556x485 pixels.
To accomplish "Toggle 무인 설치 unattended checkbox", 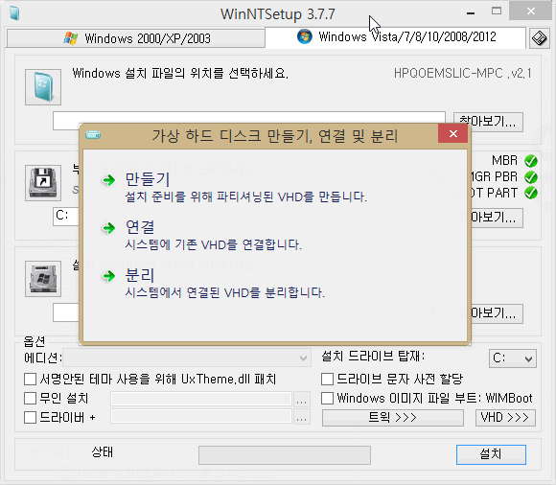I will coord(30,398).
